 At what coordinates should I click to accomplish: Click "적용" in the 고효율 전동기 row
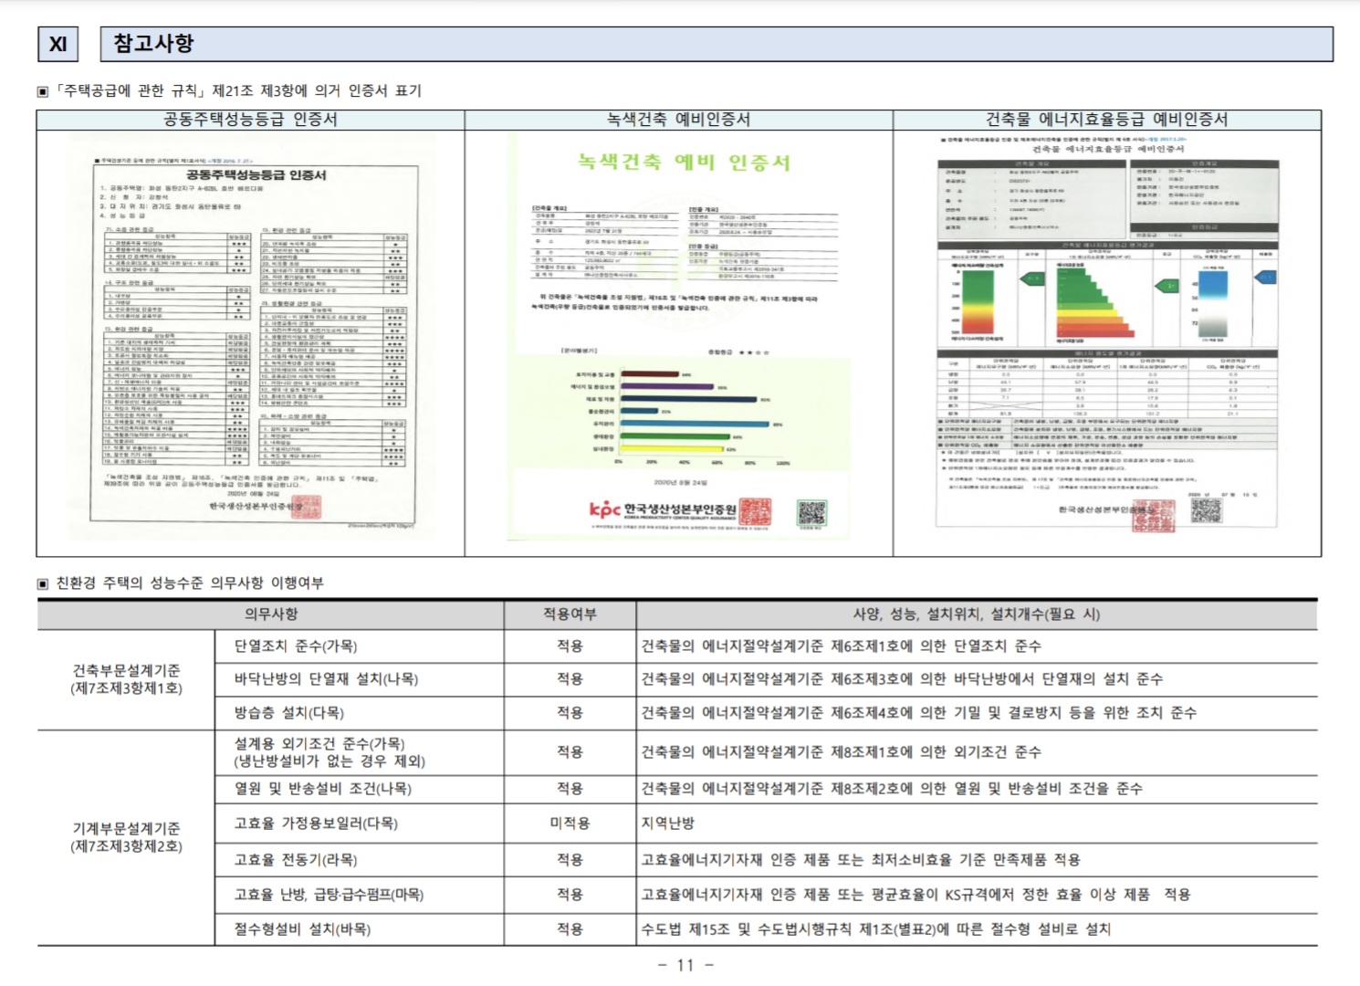click(570, 860)
